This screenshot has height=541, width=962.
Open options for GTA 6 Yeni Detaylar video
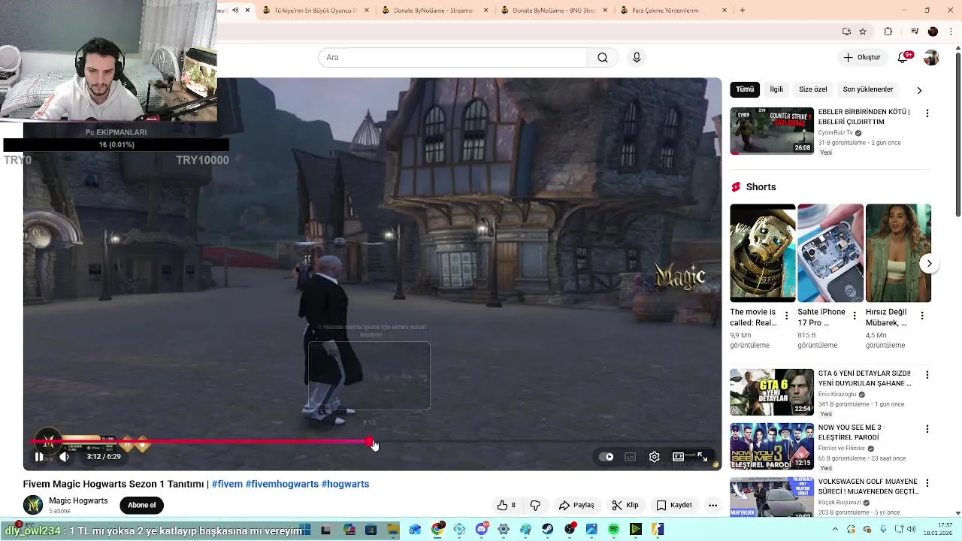tap(927, 374)
